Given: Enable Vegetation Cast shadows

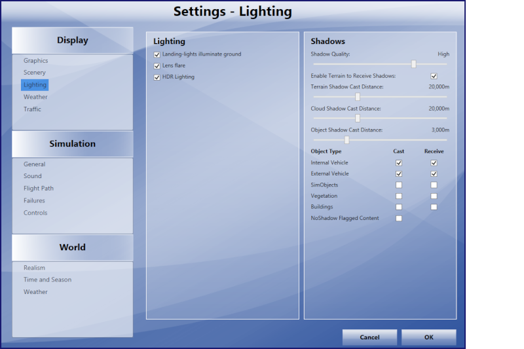Looking at the screenshot, I should (x=399, y=196).
